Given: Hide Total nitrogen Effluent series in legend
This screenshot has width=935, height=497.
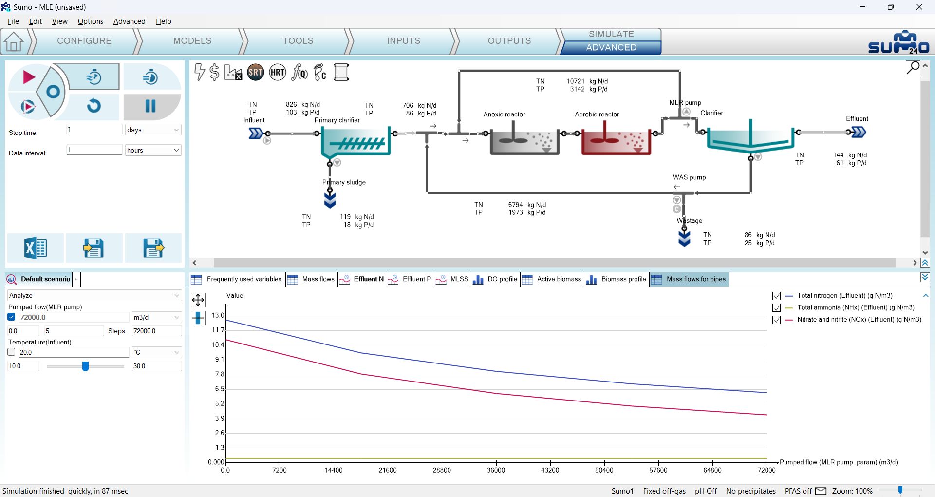Looking at the screenshot, I should (x=777, y=296).
